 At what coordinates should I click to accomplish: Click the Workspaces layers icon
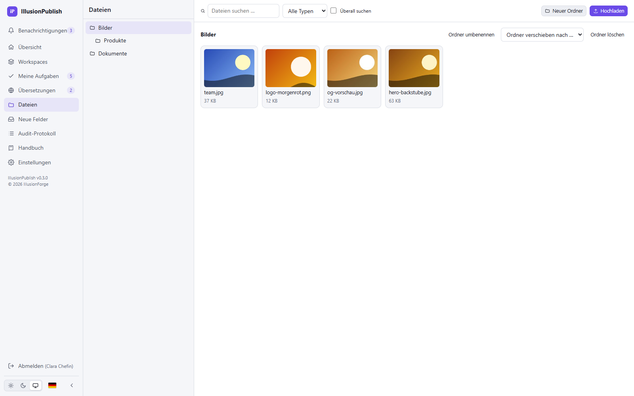coord(11,62)
